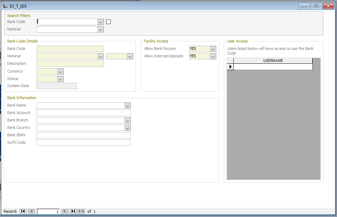
Task: Click the record number box
Action: tap(48, 211)
